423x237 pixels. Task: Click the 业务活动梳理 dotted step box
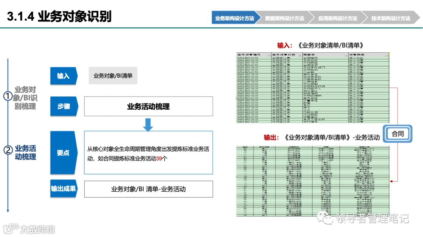click(148, 106)
